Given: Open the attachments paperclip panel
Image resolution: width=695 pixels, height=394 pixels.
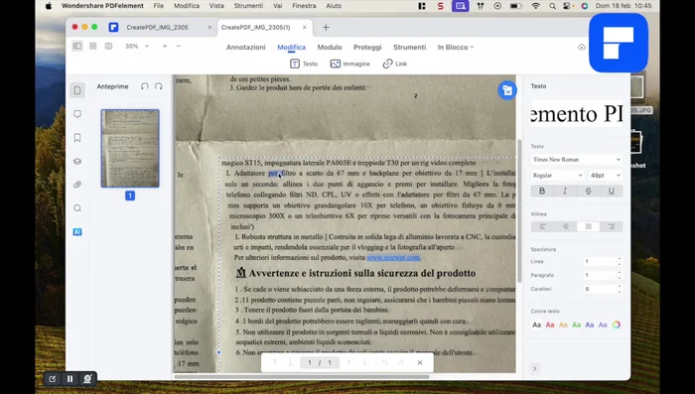Looking at the screenshot, I should [77, 185].
